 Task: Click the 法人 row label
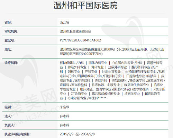[x=8, y=116]
